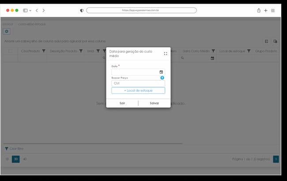Screen dimensions: 287x181
Task: Click the Criar filtro funnel icon
Action: tap(7, 149)
